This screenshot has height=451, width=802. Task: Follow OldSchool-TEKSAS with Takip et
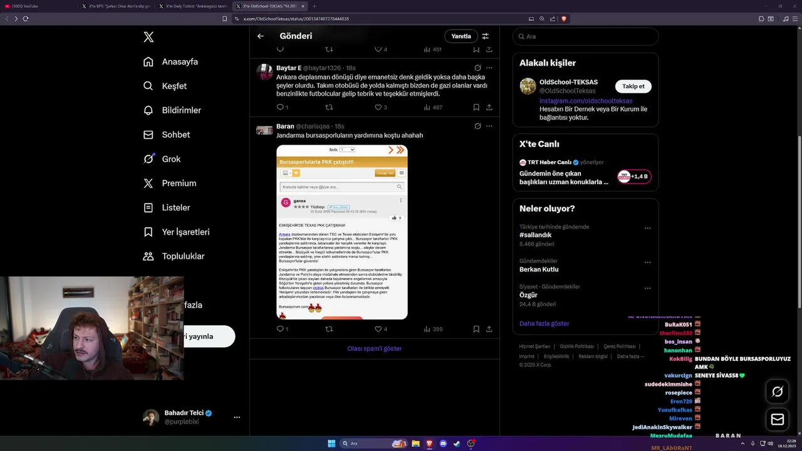pyautogui.click(x=633, y=86)
